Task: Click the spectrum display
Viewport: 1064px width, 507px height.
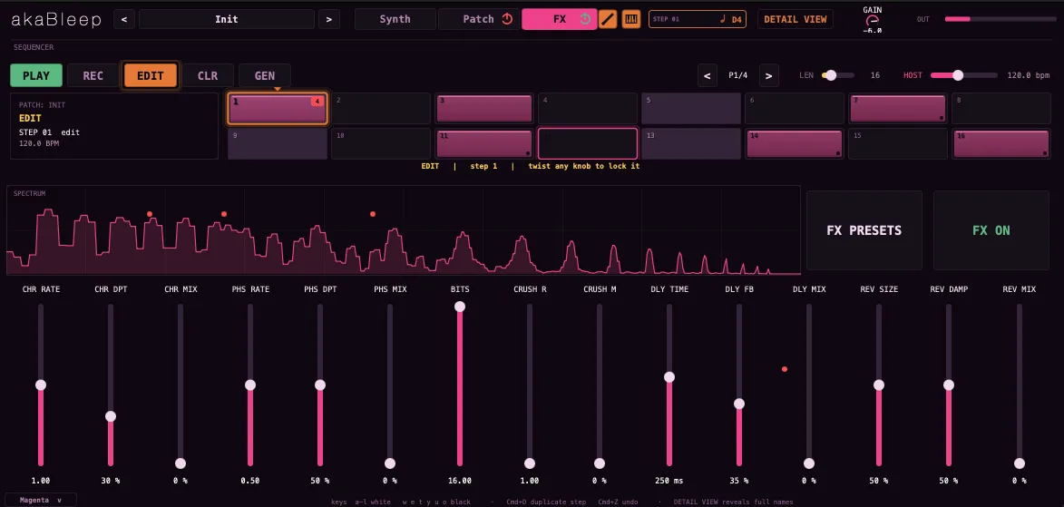Action: (x=404, y=230)
